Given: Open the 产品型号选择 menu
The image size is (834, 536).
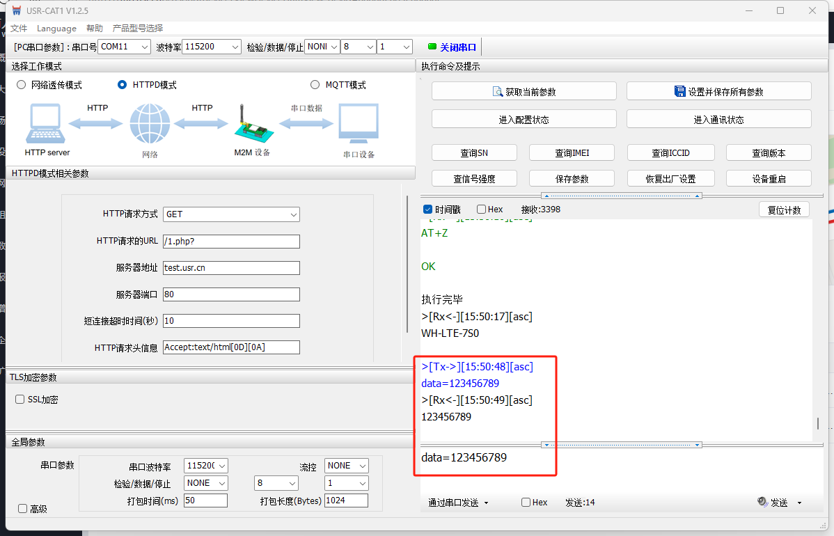Looking at the screenshot, I should click(x=138, y=29).
